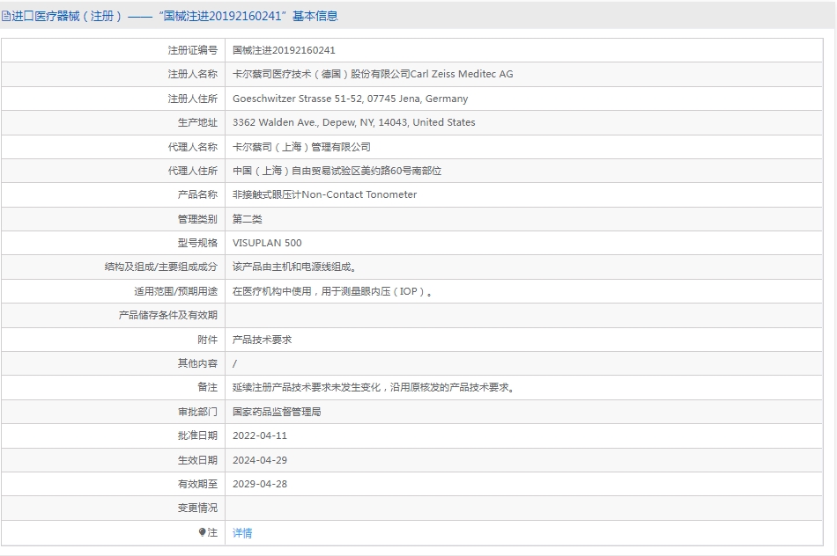Select the model VISUPLAN 500 cell
837x556 pixels.
tap(266, 243)
